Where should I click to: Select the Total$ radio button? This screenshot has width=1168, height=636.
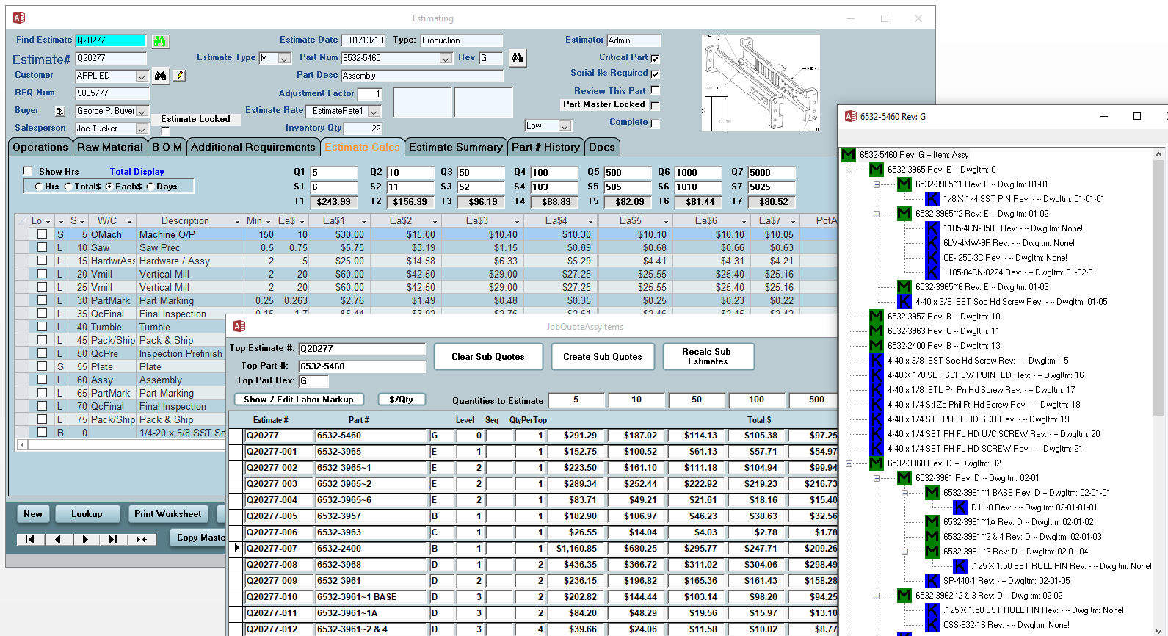[68, 187]
